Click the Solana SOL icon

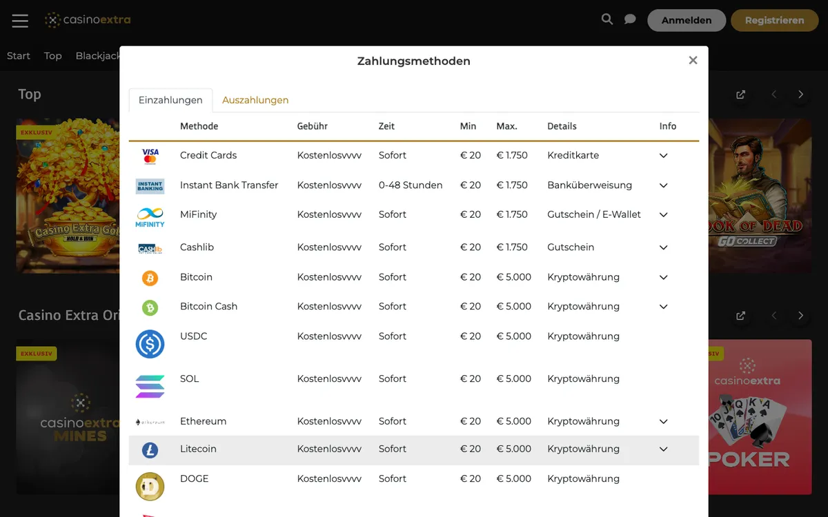pyautogui.click(x=150, y=386)
